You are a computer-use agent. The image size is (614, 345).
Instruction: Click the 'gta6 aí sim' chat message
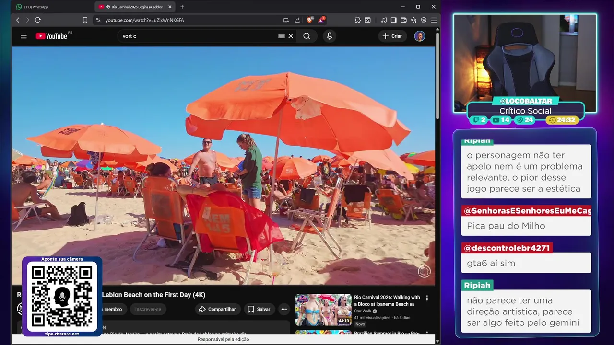(526, 263)
